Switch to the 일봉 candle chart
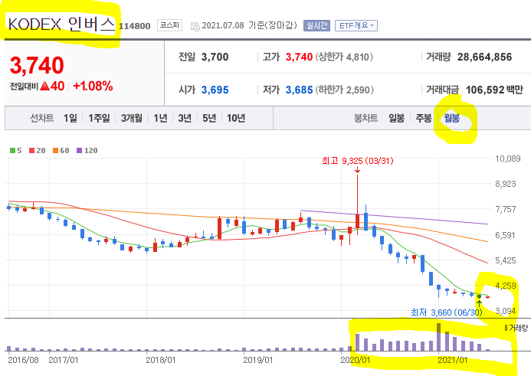This screenshot has width=531, height=376. coord(396,118)
